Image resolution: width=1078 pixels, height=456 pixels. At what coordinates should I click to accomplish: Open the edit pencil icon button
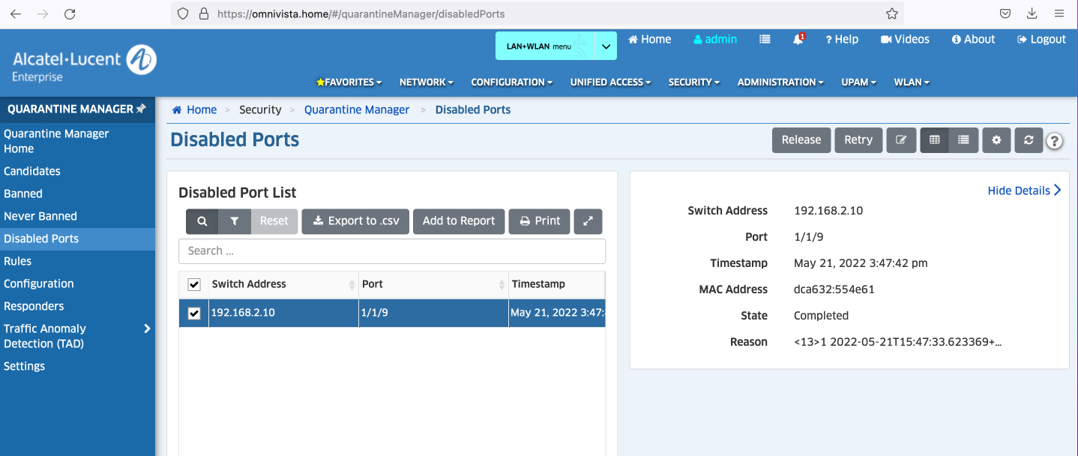[x=901, y=140]
